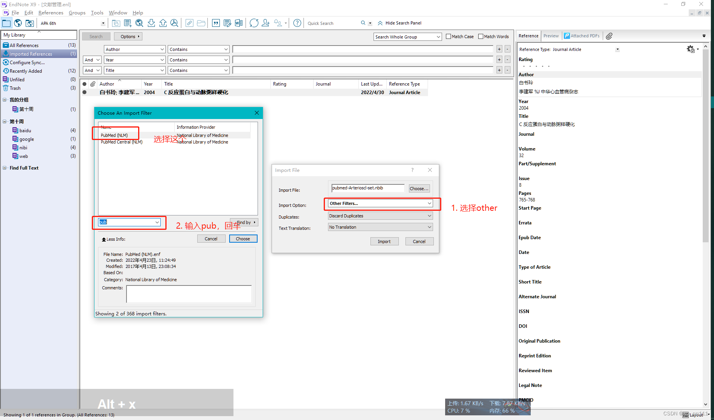The width and height of the screenshot is (714, 420).
Task: Open Online Search toolbar icon
Action: pyautogui.click(x=139, y=23)
